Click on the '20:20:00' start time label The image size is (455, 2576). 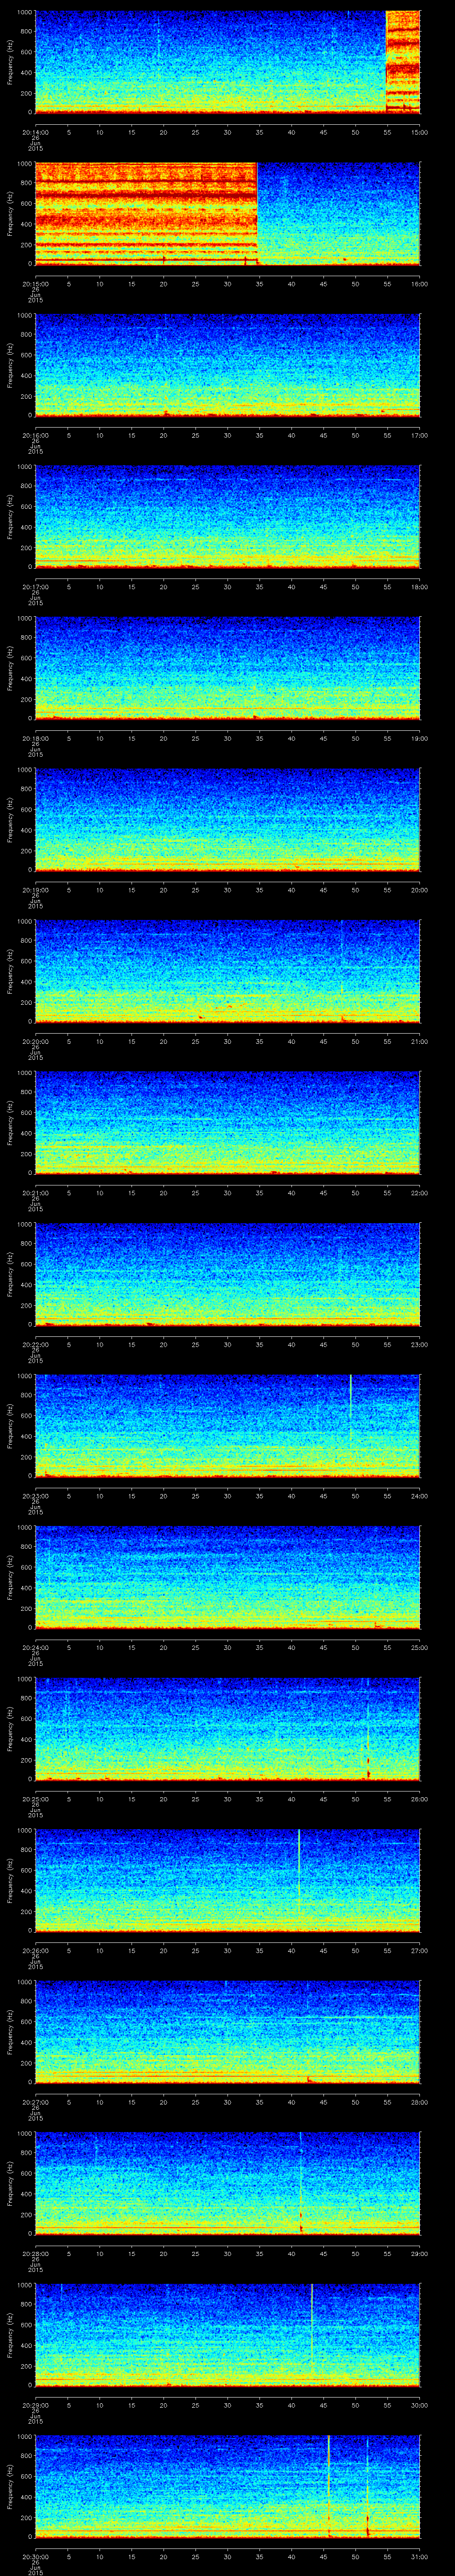[36, 1041]
